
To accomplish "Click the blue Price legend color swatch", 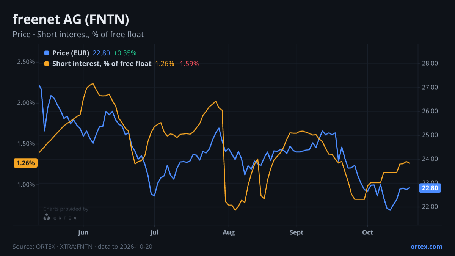I will [x=47, y=53].
